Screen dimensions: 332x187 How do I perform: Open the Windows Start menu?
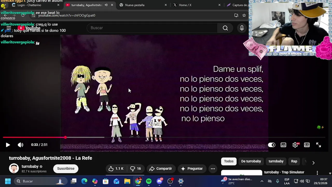(8, 181)
